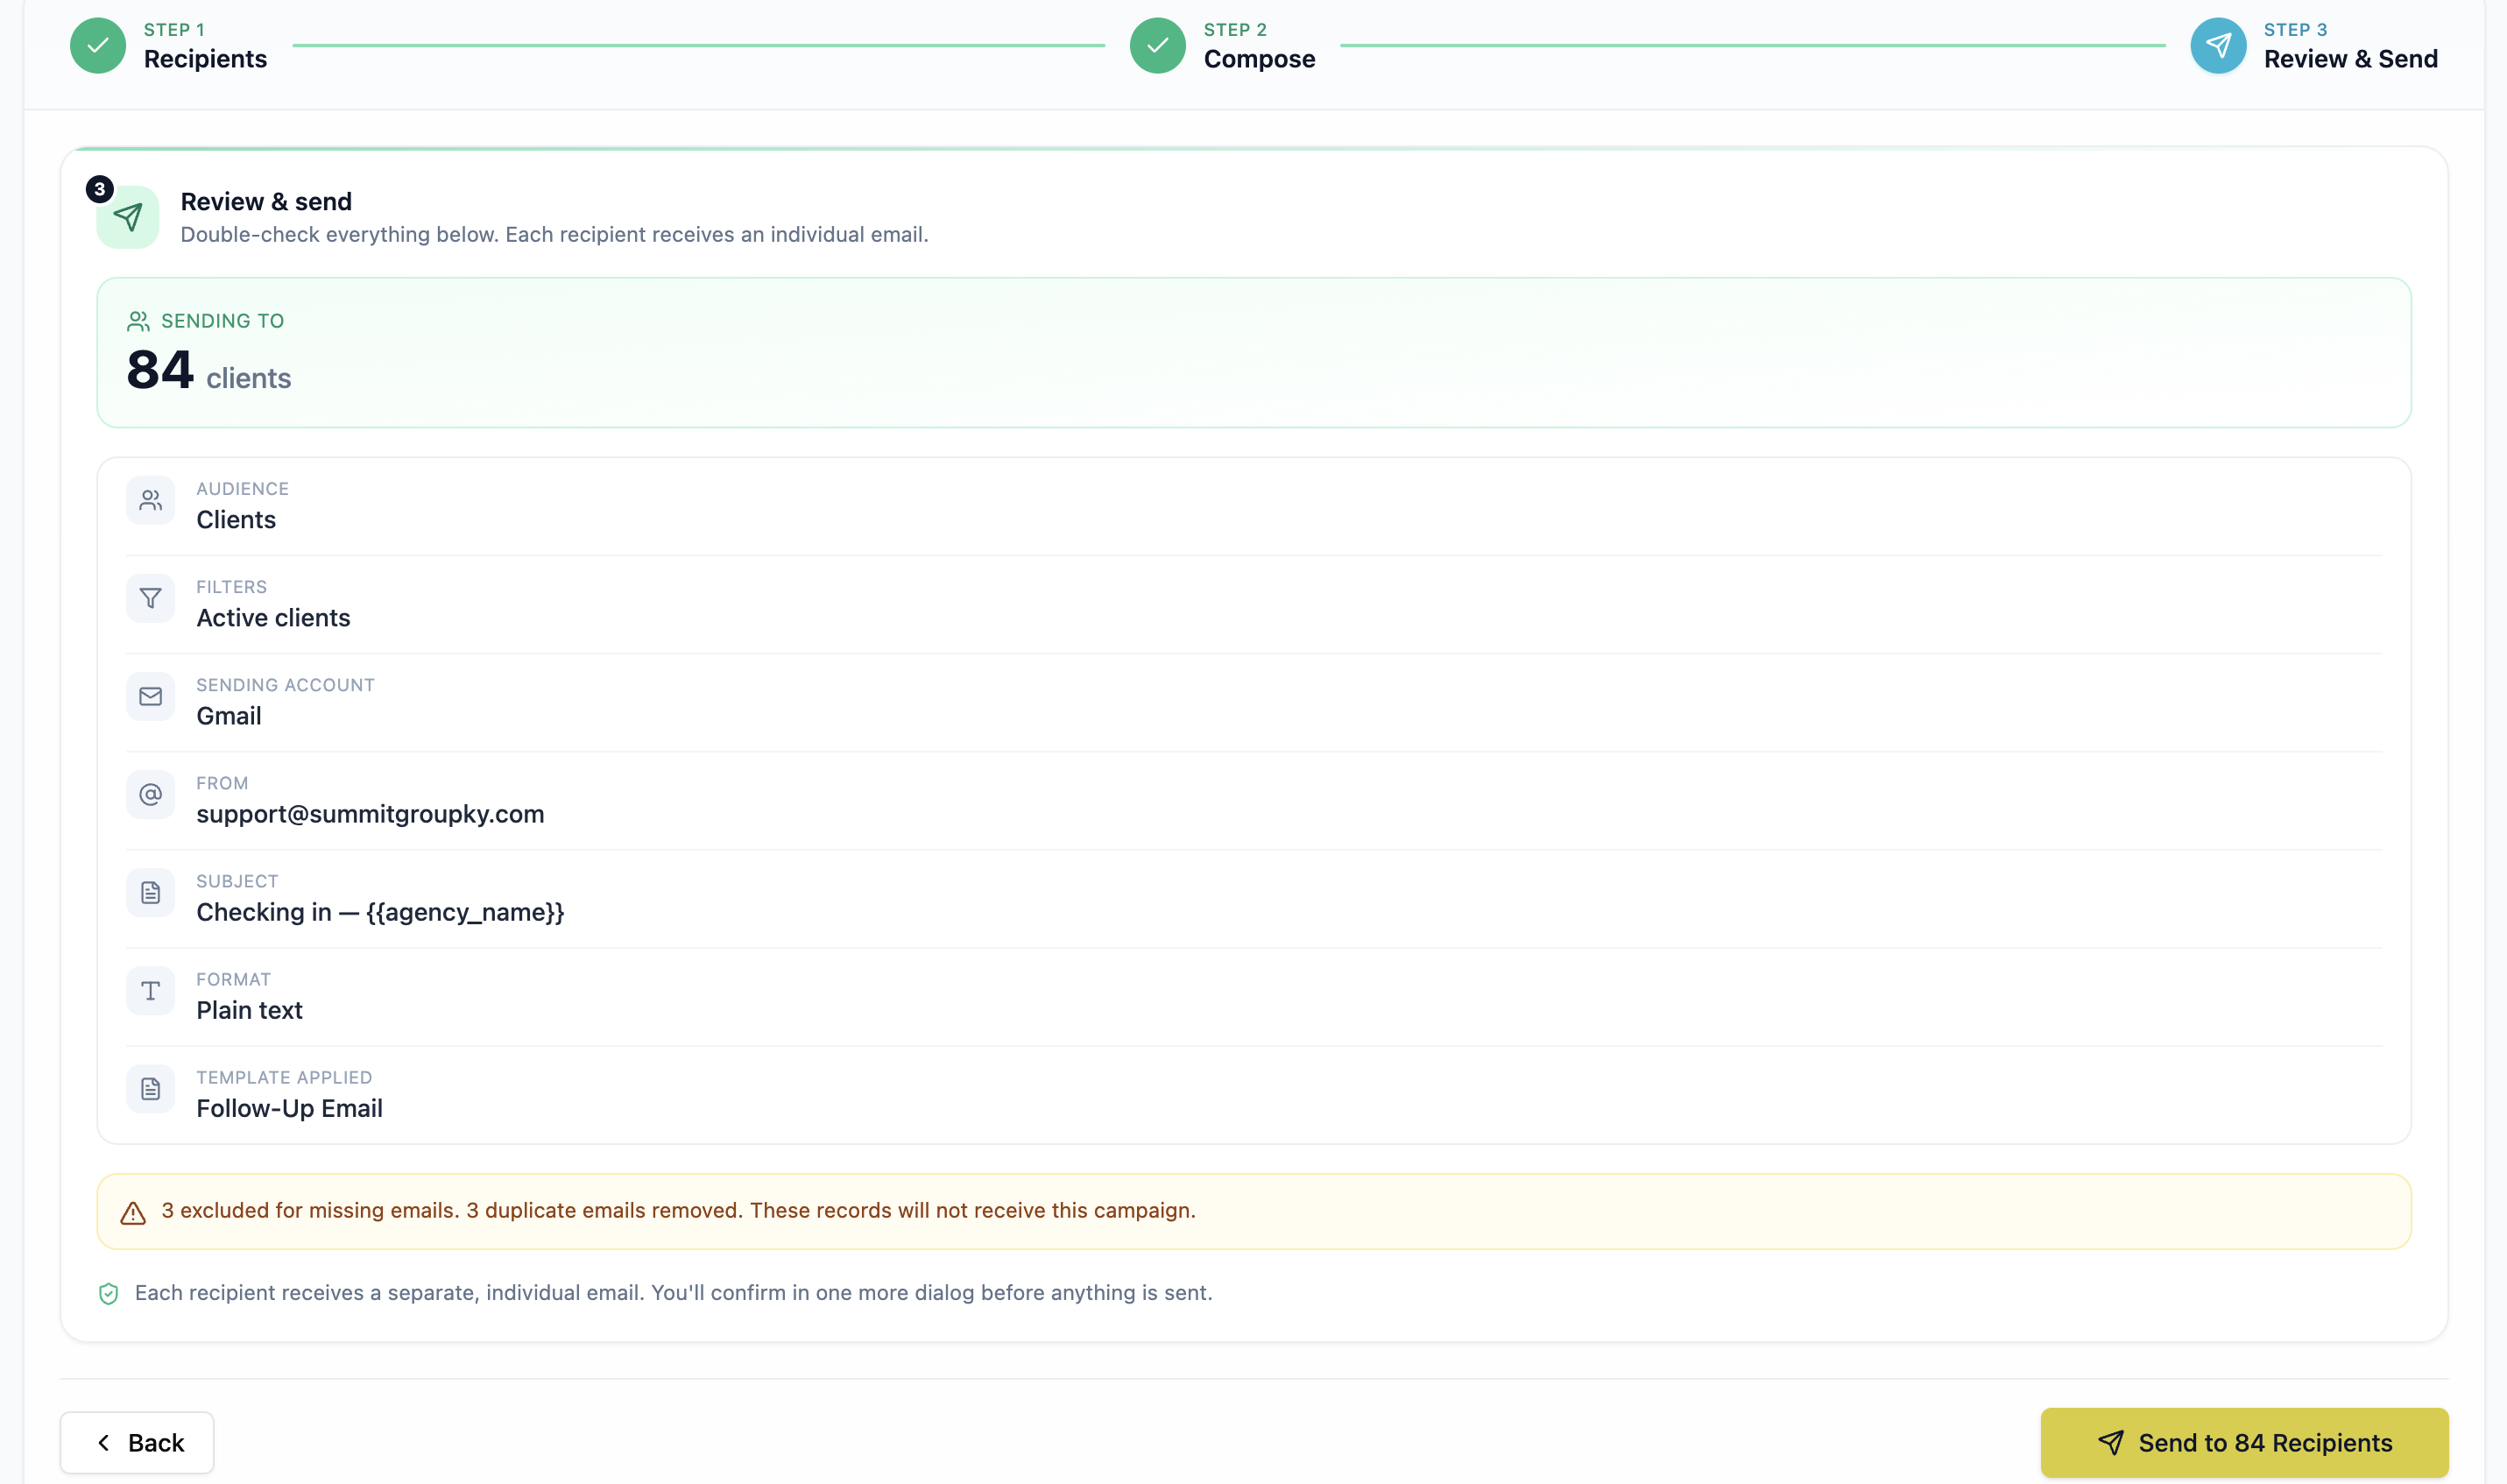
Task: Click the Sending Account envelope icon
Action: pyautogui.click(x=150, y=696)
